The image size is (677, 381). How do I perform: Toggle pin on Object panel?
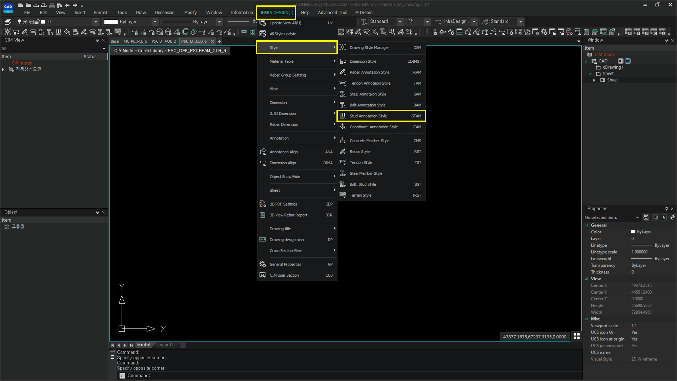pos(97,212)
